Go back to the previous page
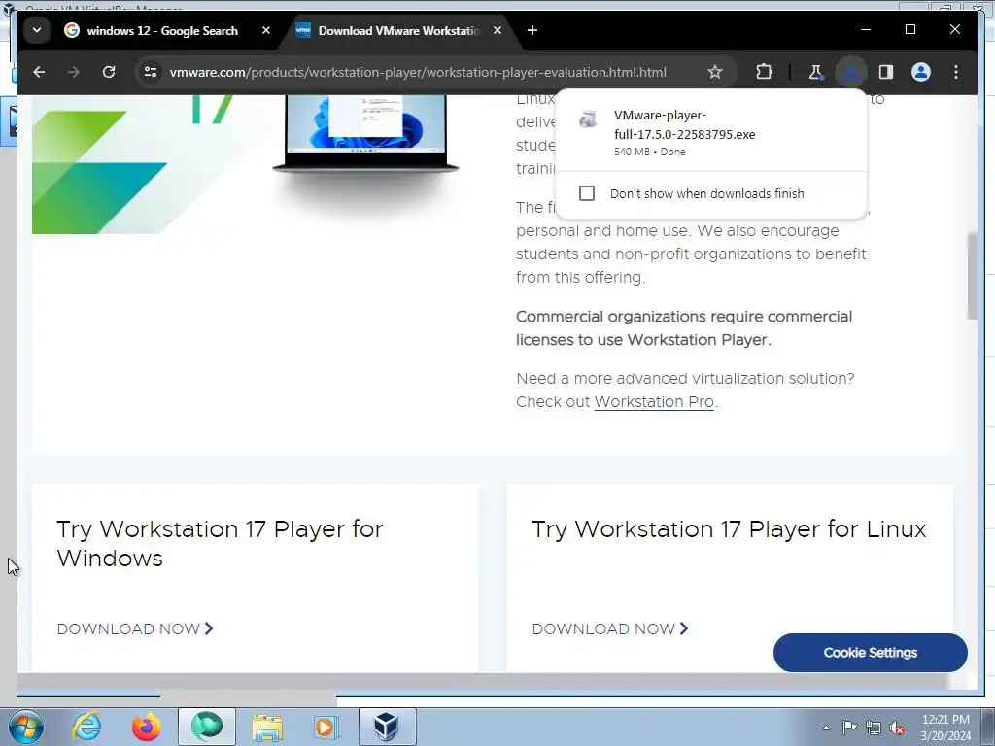 coord(39,72)
